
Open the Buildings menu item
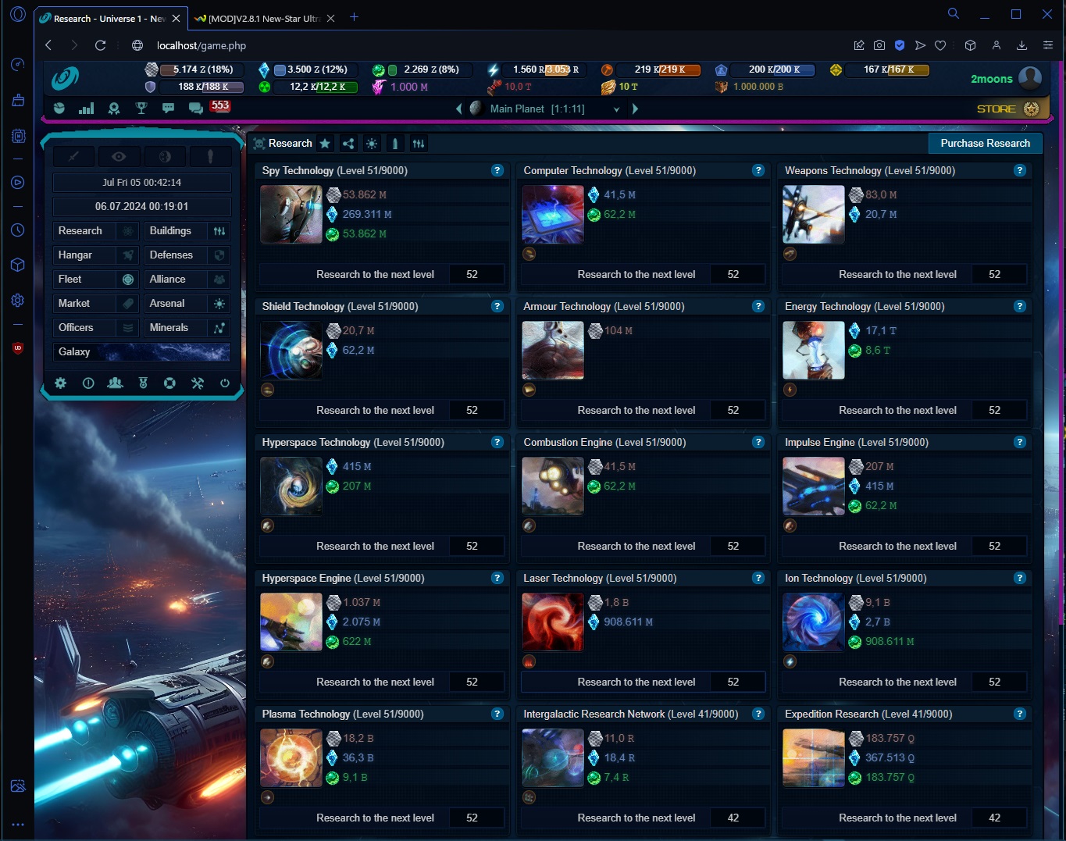coord(187,230)
